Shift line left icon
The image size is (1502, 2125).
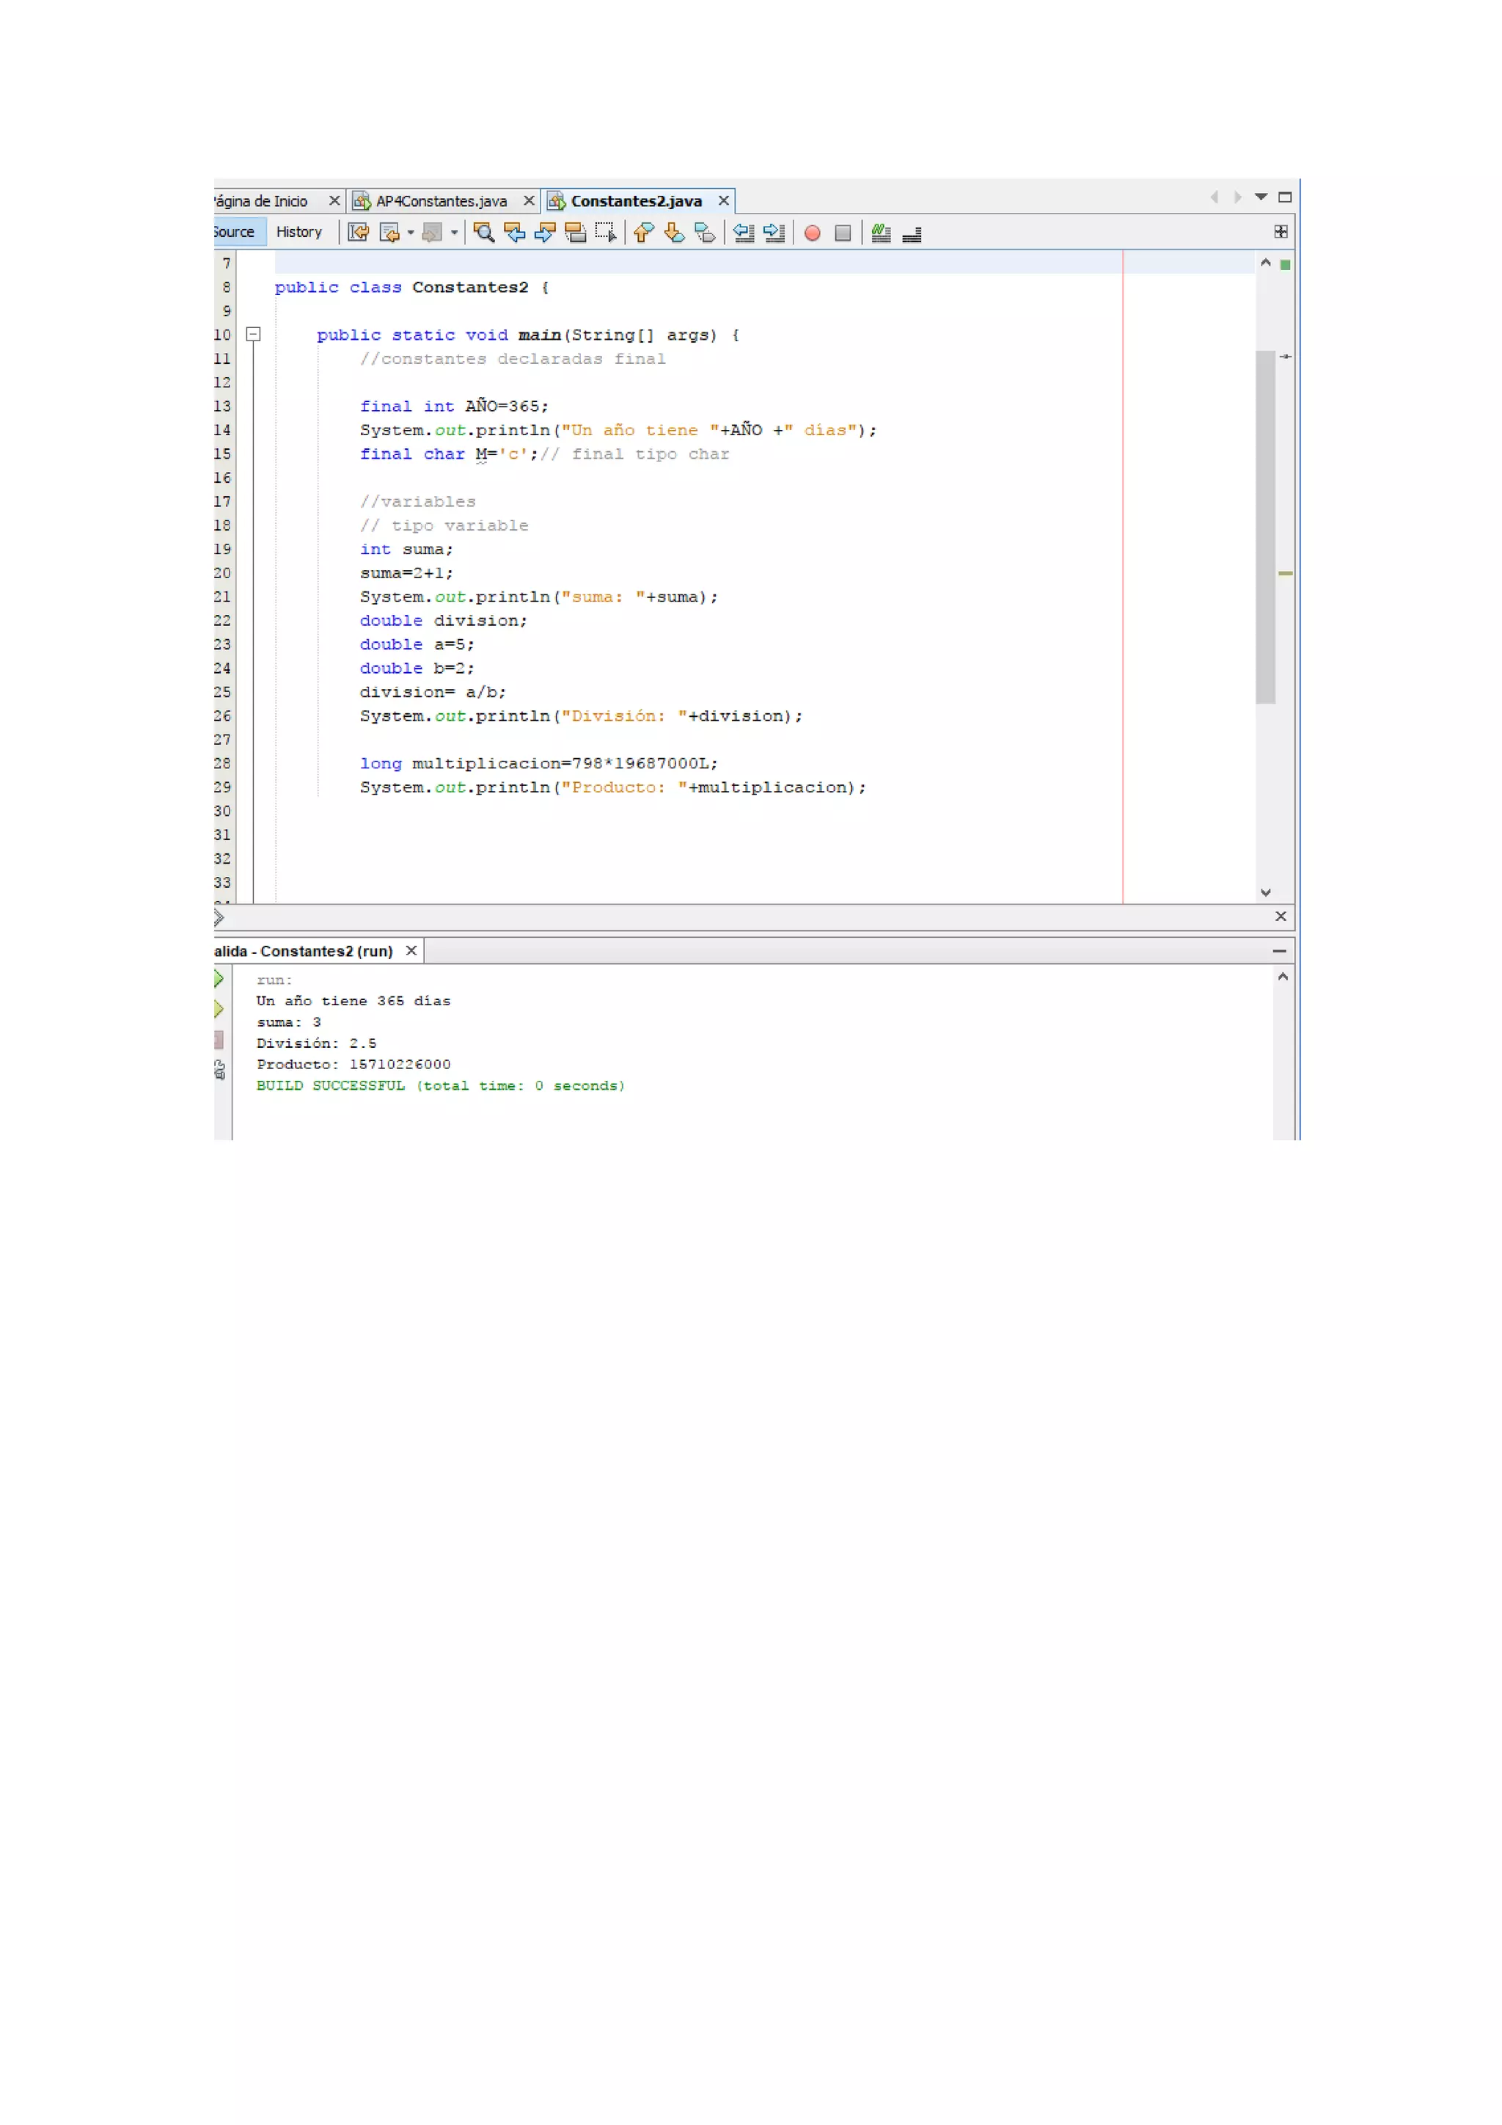point(744,233)
